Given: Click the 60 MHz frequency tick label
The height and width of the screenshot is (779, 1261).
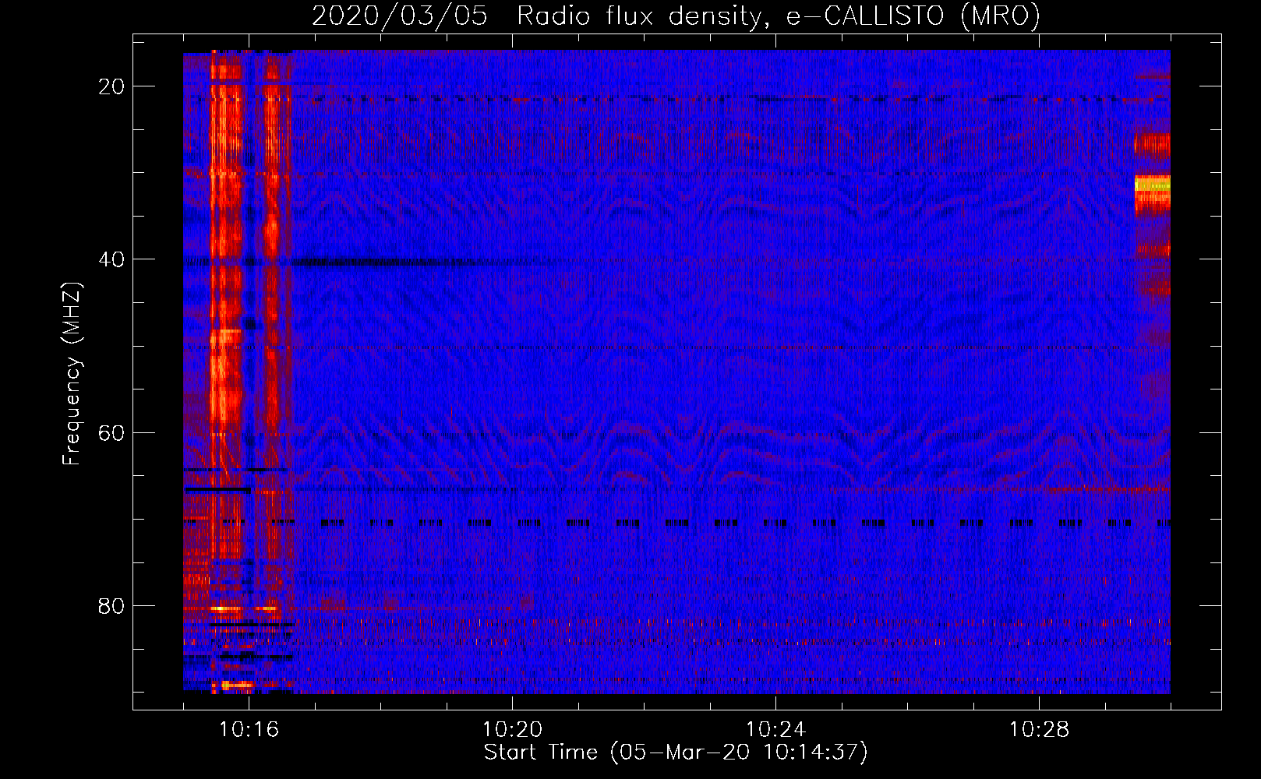Looking at the screenshot, I should [111, 432].
